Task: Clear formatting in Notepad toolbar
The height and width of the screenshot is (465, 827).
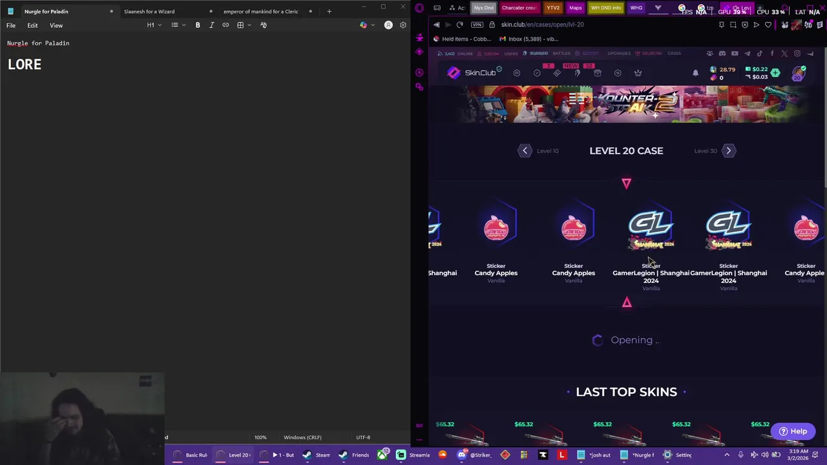Action: coord(264,25)
